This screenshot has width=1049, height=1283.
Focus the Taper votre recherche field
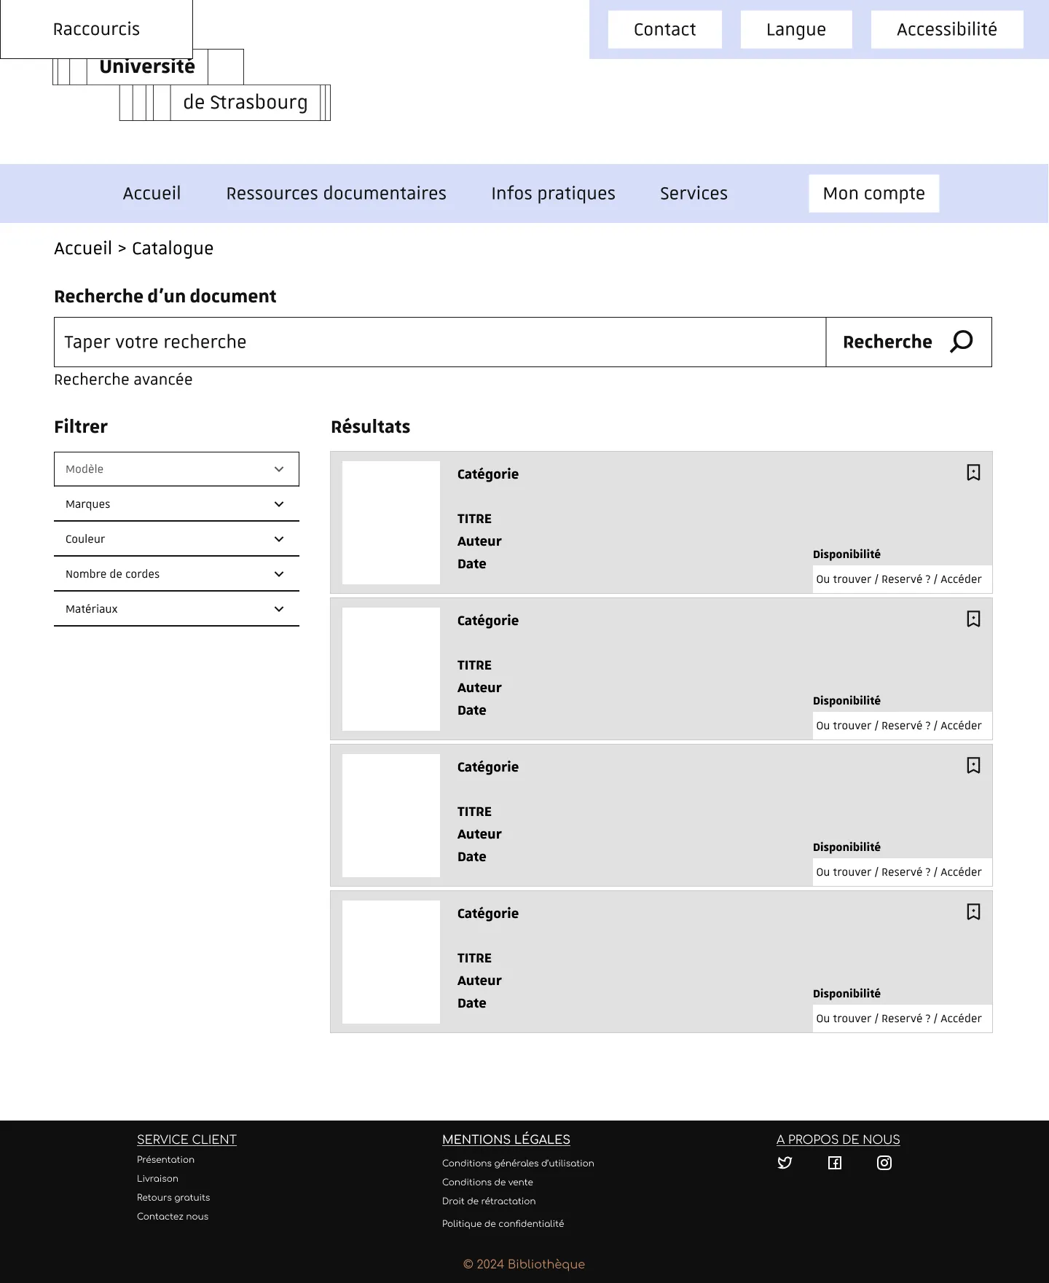pyautogui.click(x=440, y=342)
